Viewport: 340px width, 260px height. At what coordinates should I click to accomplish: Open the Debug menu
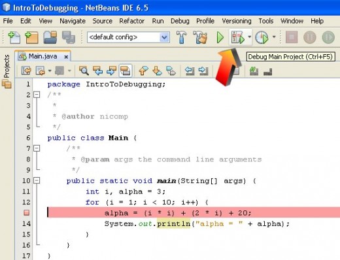click(180, 21)
